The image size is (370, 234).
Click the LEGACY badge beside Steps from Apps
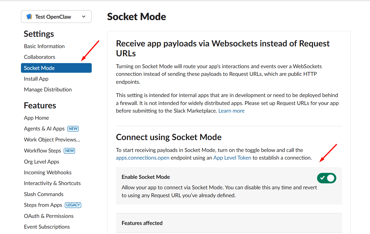click(73, 205)
